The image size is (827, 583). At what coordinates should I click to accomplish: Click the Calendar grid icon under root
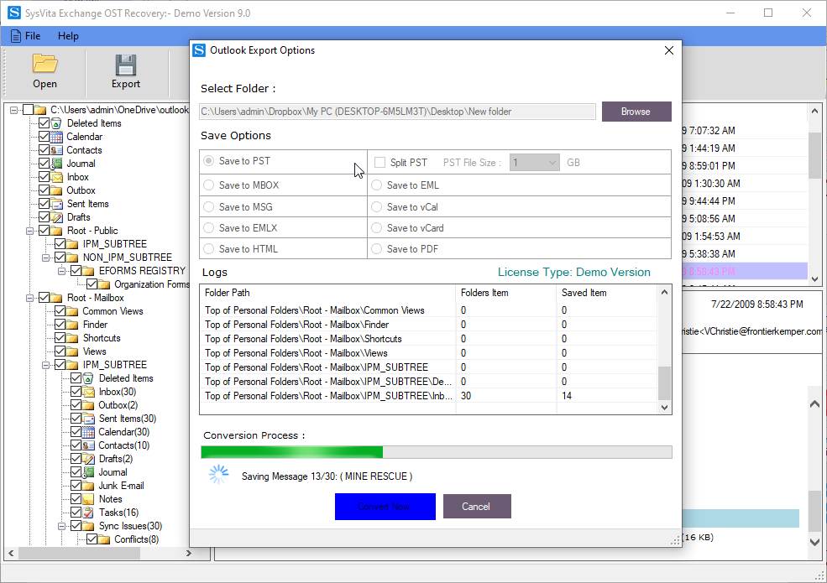[x=56, y=137]
